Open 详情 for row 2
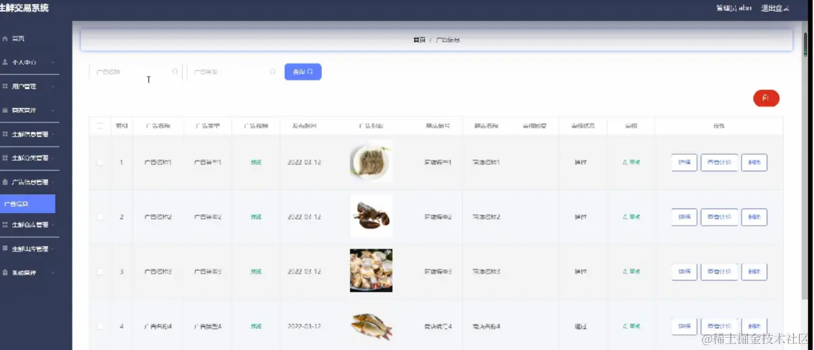 pyautogui.click(x=684, y=217)
